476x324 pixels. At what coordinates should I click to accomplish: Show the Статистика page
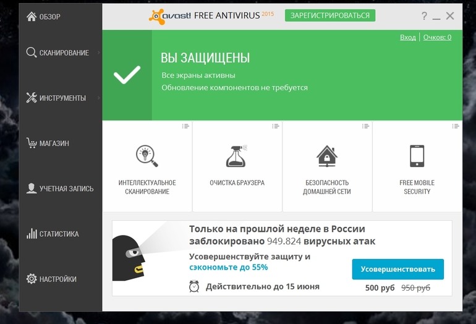(61, 234)
